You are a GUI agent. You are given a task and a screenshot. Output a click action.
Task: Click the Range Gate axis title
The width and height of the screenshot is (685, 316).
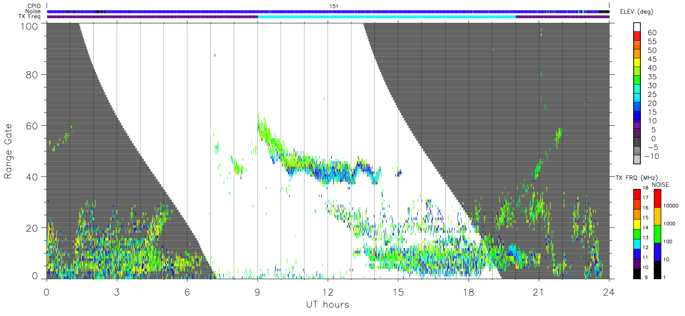tap(8, 151)
